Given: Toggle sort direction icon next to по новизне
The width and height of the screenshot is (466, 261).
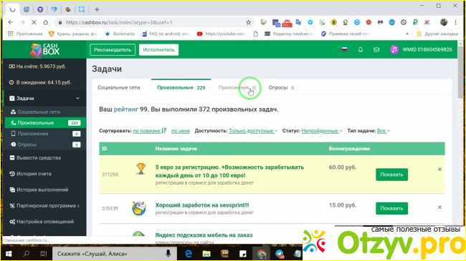Looking at the screenshot, I should [164, 130].
